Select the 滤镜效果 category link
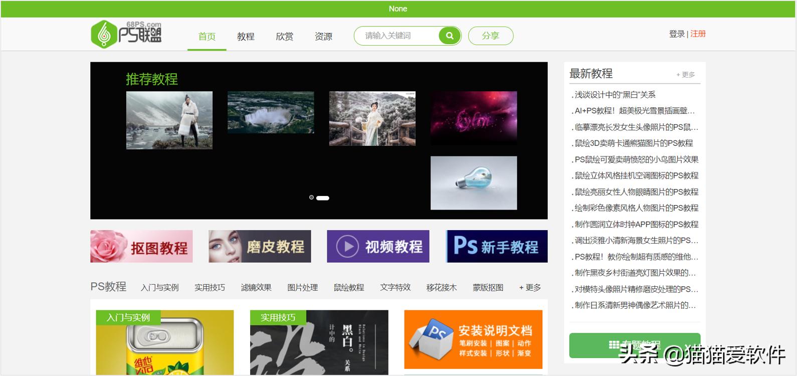The height and width of the screenshot is (376, 797). pyautogui.click(x=256, y=288)
